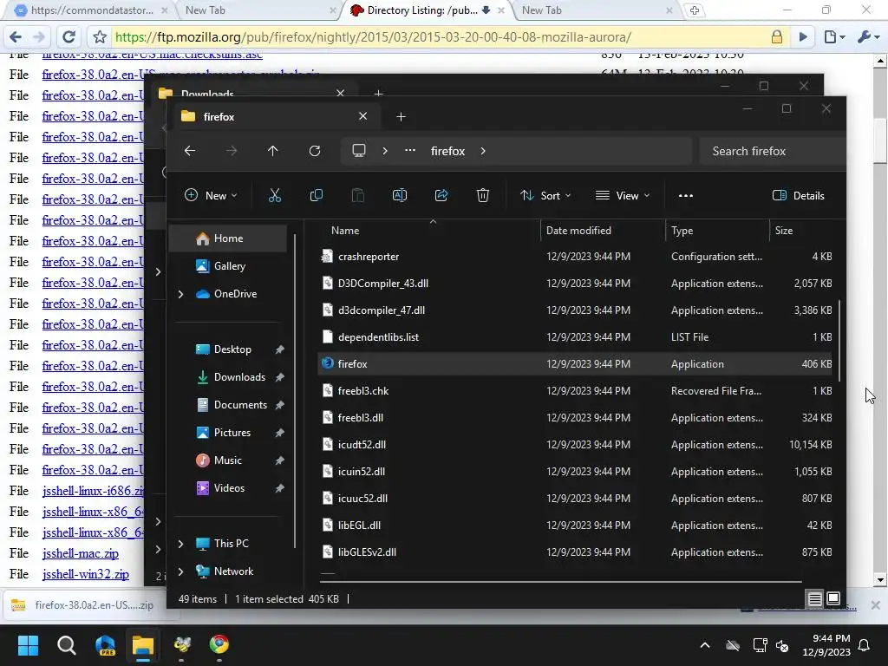Switch to large thumbnails view icon in status bar
This screenshot has width=888, height=666.
pos(833,598)
